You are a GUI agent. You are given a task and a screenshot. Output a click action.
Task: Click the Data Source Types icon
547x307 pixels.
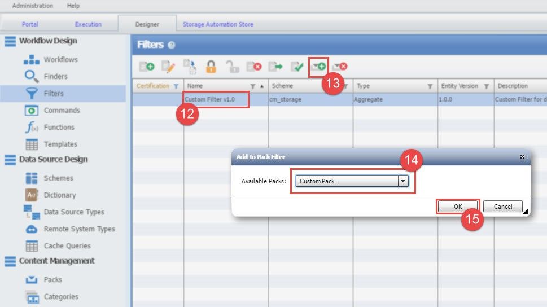[32, 212]
